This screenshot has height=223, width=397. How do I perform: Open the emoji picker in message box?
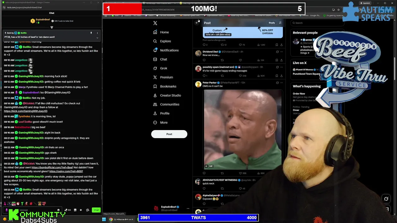58,210
